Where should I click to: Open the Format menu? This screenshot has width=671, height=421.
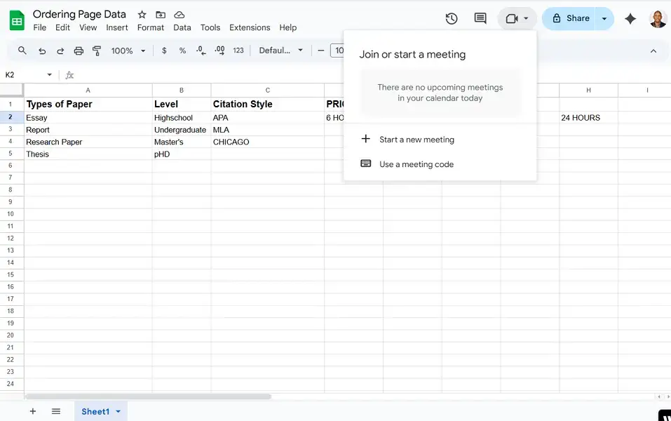151,28
